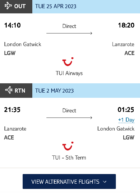The width and height of the screenshot is (140, 193).
Task: Click the TUI - Sth Term logo
Action: (68, 146)
